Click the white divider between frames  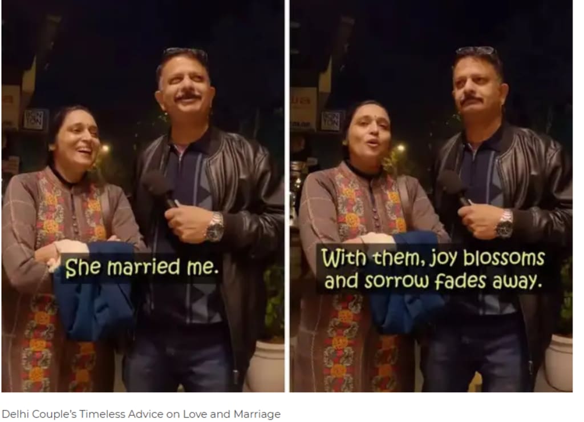[x=287, y=196]
